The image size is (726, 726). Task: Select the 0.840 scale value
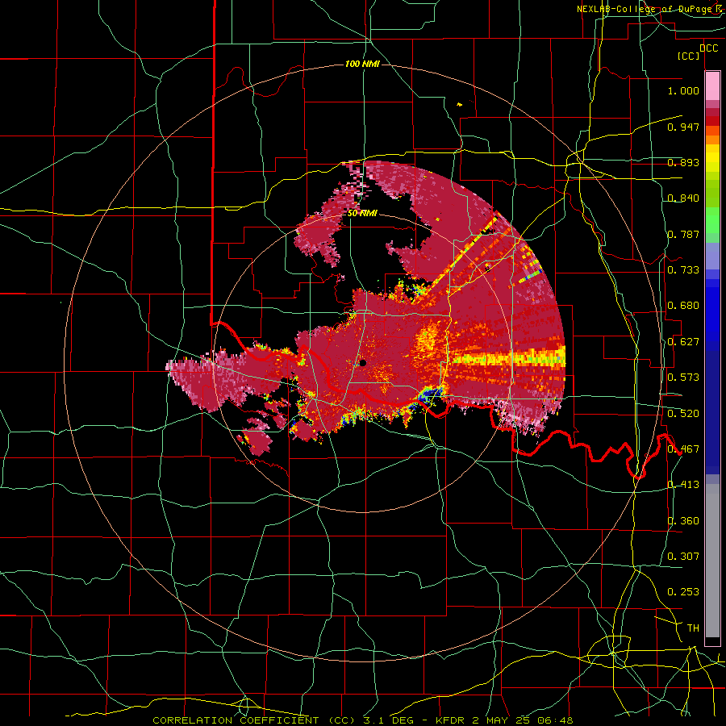click(683, 198)
